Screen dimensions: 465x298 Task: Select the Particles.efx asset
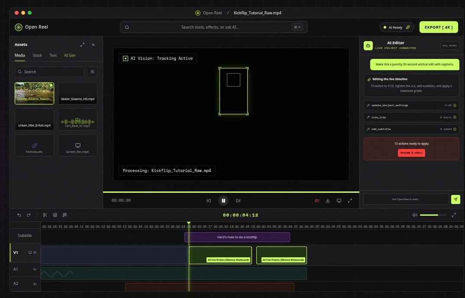34,146
